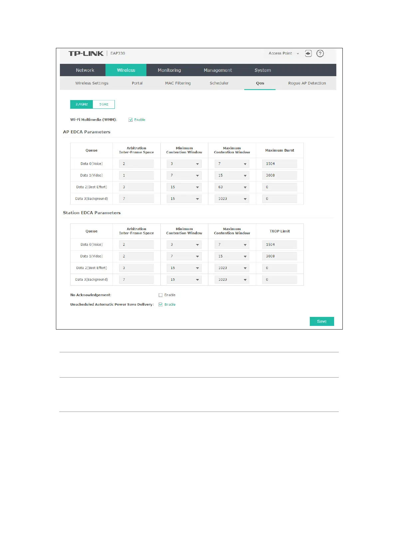Click Station Background TXOP Limit field
The image size is (396, 560).
click(x=280, y=279)
